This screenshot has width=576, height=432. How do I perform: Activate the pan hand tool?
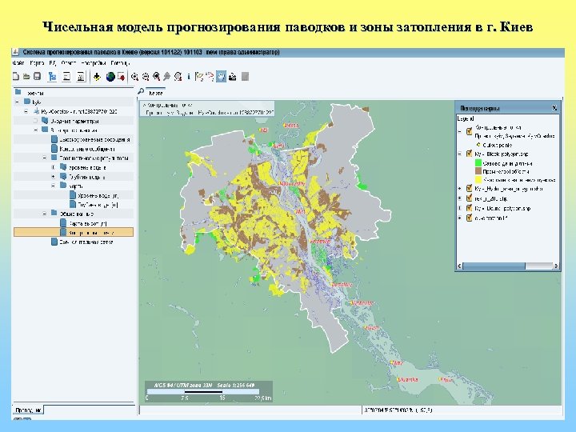coord(219,77)
